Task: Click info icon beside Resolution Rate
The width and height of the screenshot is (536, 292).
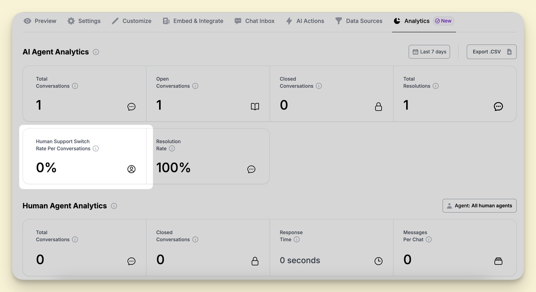Action: point(172,149)
